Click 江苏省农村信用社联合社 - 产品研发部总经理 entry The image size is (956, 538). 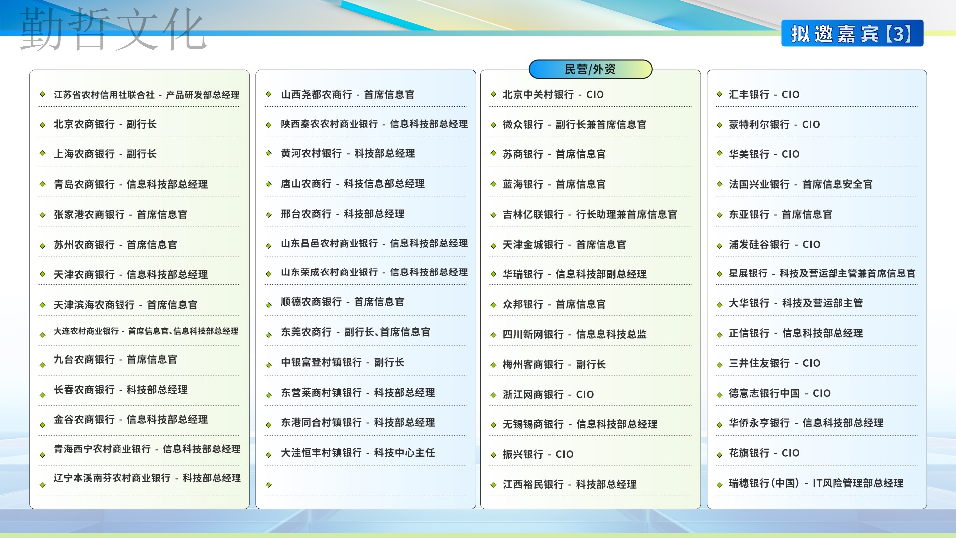[x=146, y=95]
